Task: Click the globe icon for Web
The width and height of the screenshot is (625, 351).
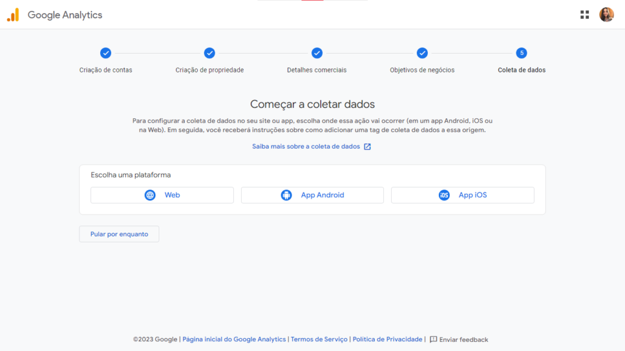Action: [150, 195]
